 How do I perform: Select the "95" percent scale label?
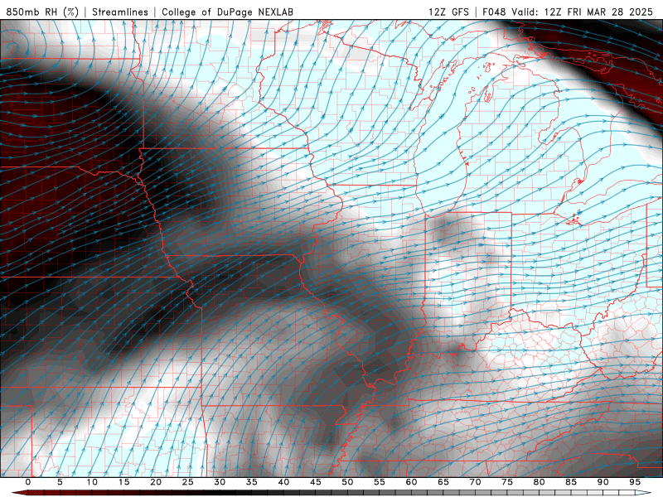pyautogui.click(x=635, y=482)
